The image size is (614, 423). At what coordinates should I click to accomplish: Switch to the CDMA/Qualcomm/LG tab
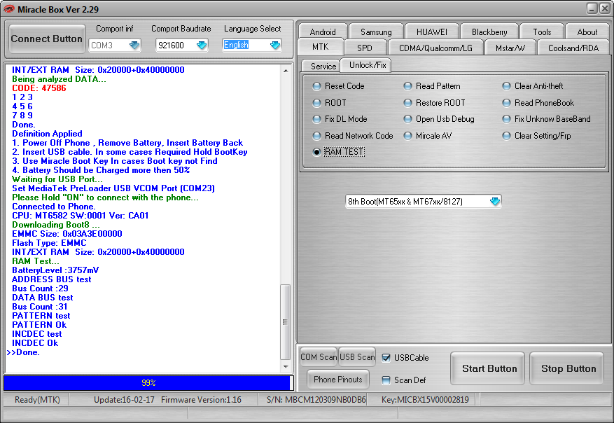[435, 48]
